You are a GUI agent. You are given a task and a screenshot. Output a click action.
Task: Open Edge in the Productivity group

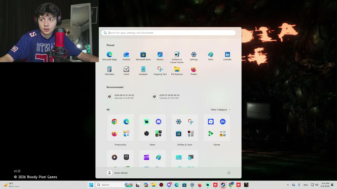126,122
